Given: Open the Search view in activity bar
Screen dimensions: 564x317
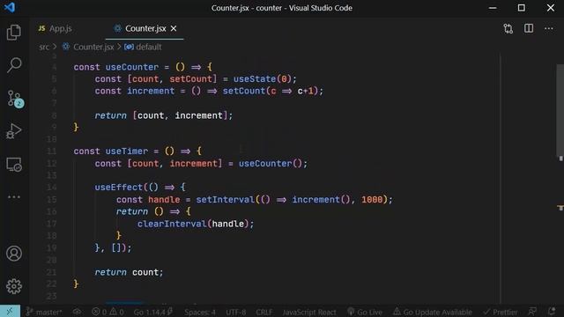Looking at the screenshot, I should tap(14, 65).
